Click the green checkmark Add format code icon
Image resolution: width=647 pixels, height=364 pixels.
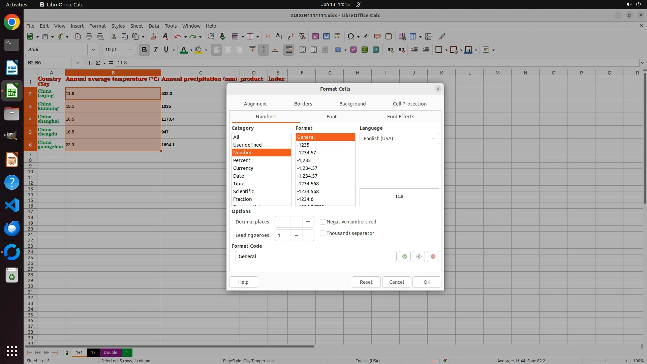404,256
